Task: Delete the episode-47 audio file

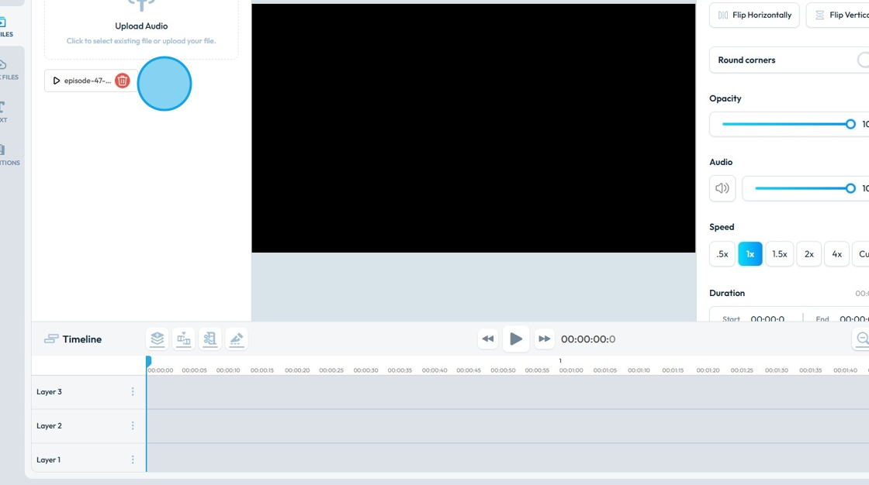Action: tap(123, 81)
